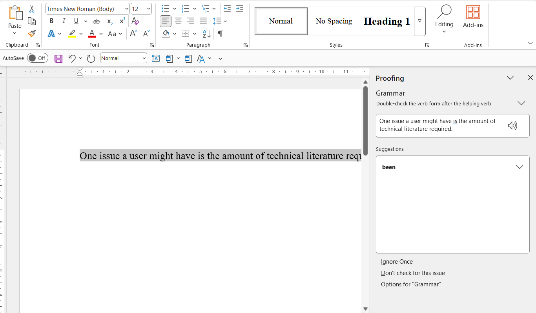Choose the No Spacing style
536x313 pixels.
pyautogui.click(x=334, y=21)
